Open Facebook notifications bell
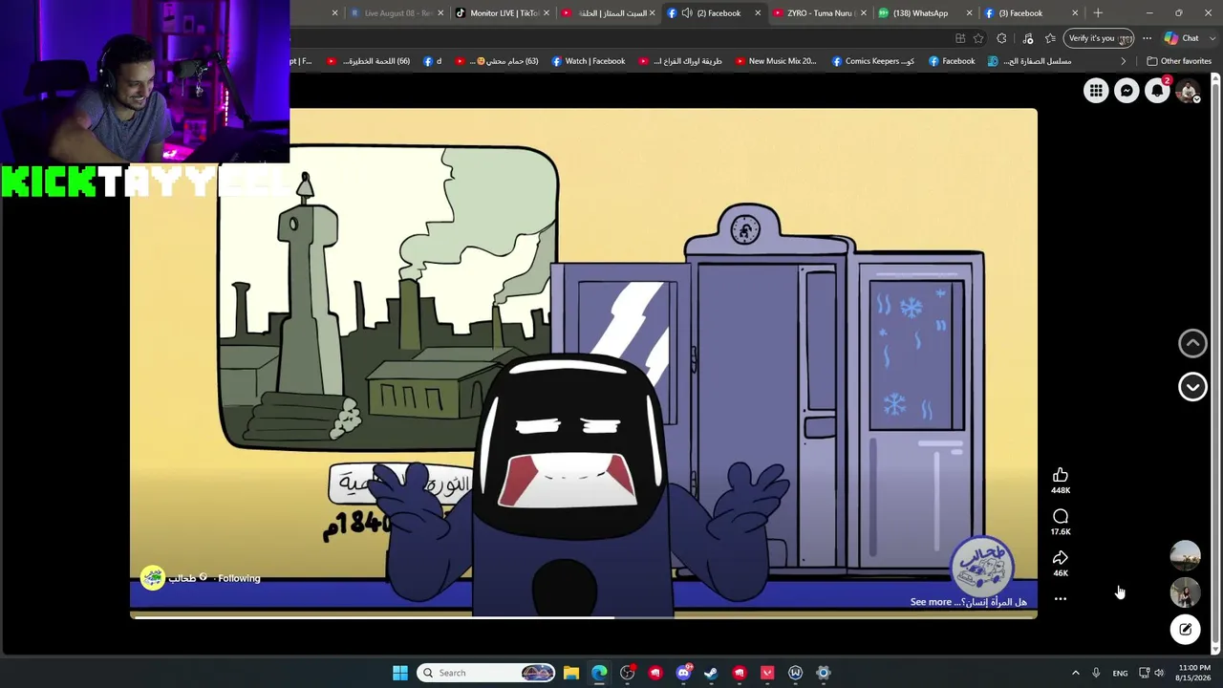 (1157, 91)
